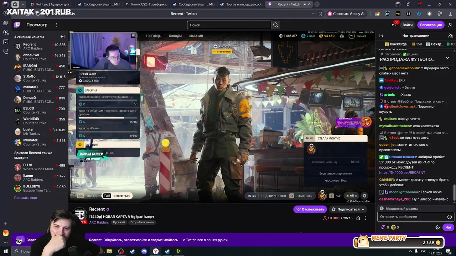Click Войти login button
The image size is (456, 256).
coord(408,25)
